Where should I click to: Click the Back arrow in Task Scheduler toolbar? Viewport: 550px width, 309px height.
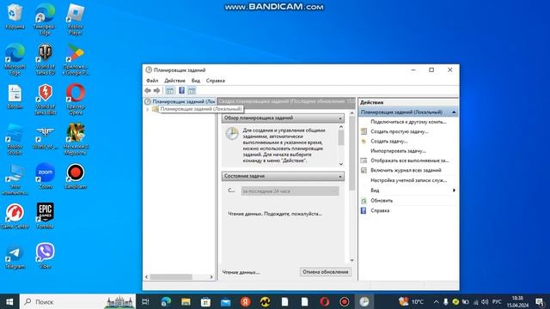pyautogui.click(x=148, y=90)
